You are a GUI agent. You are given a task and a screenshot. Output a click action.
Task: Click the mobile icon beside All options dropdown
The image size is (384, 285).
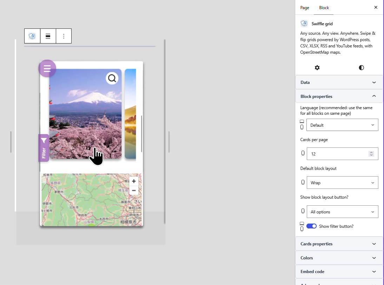(303, 211)
